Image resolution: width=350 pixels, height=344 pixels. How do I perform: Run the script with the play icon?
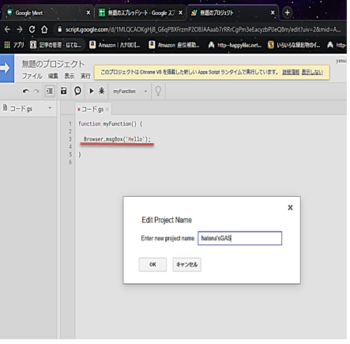92,91
